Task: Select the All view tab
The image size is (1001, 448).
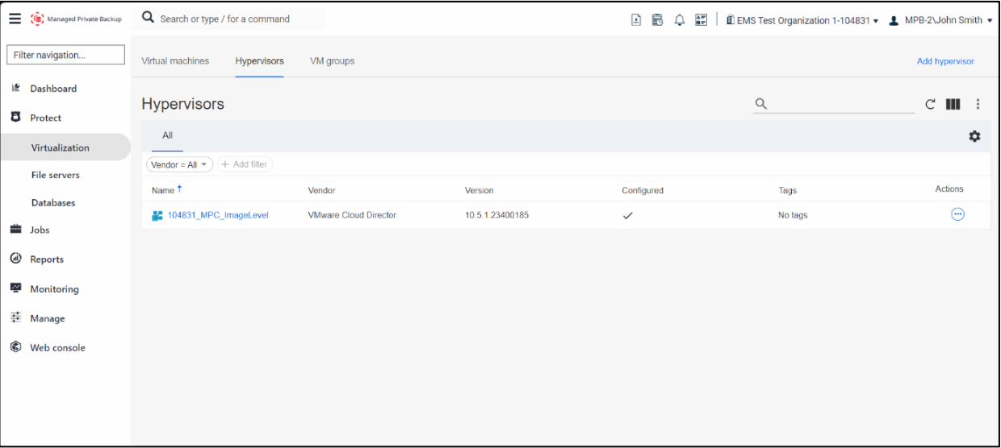Action: click(168, 136)
